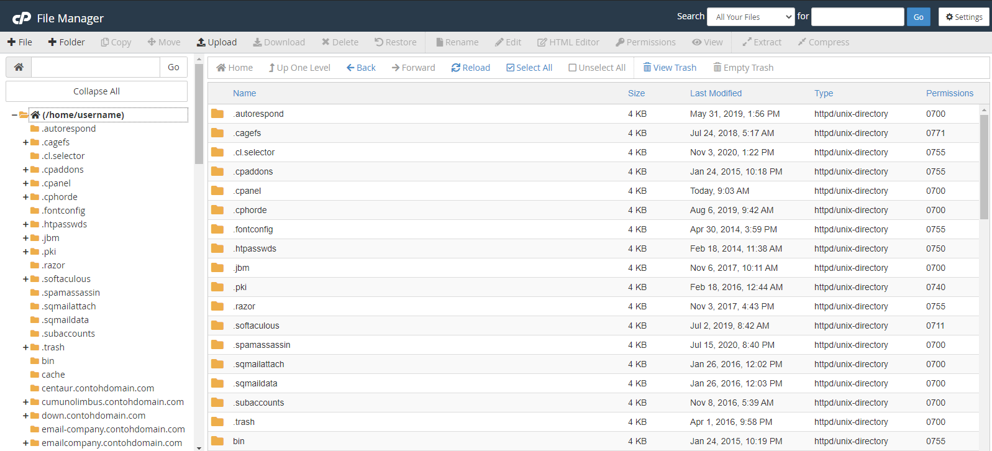
Task: Expand the .cpanel tree node
Action: [x=25, y=183]
